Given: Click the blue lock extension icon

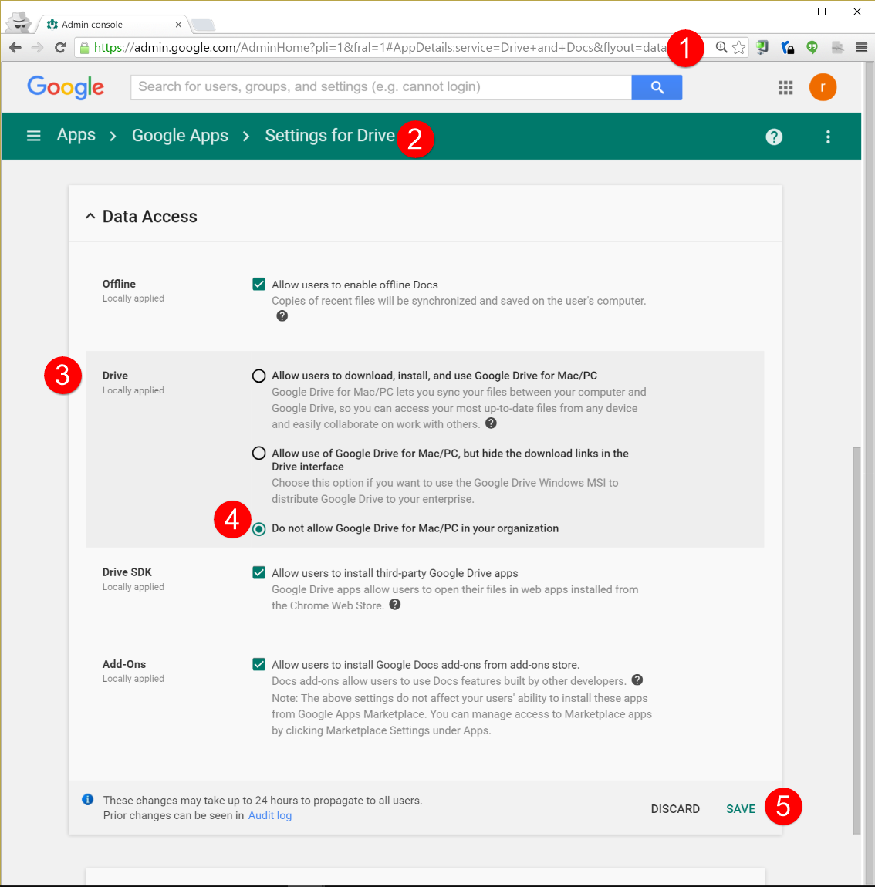Looking at the screenshot, I should pyautogui.click(x=787, y=48).
